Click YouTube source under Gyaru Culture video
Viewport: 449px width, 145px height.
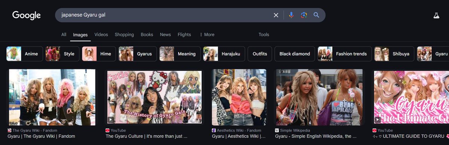pos(118,130)
